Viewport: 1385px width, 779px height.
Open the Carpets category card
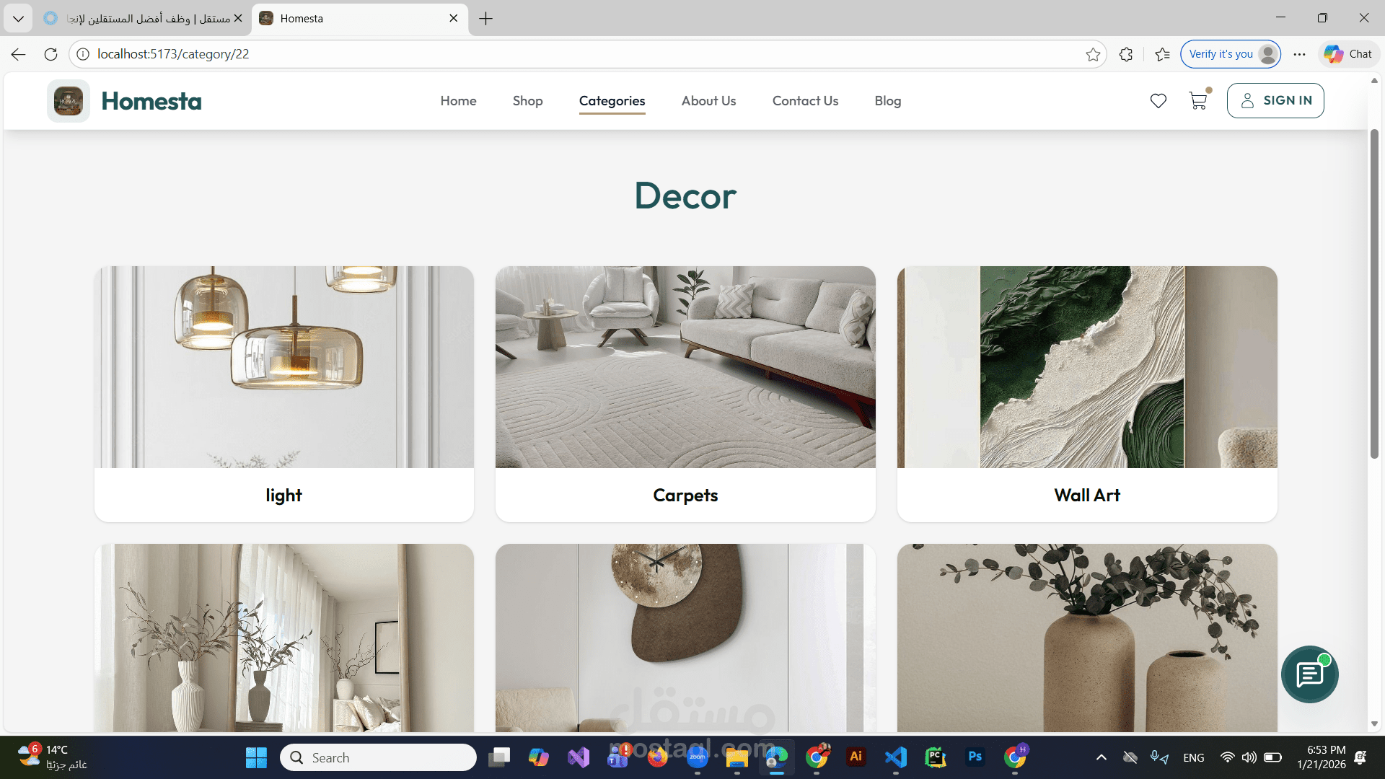685,394
